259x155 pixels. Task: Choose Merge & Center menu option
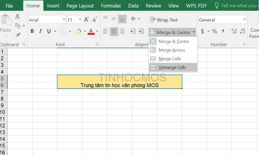[x=173, y=41]
